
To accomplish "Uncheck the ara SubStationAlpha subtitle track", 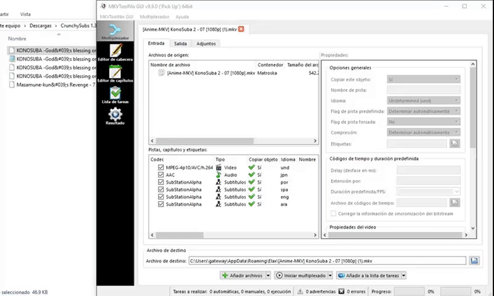I will (x=161, y=204).
